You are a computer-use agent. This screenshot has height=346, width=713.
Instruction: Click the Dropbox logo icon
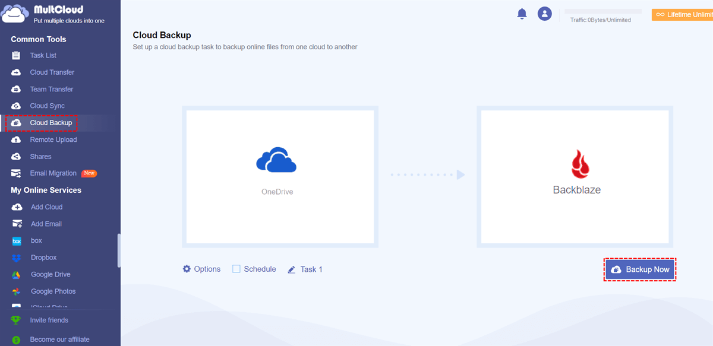pyautogui.click(x=17, y=258)
